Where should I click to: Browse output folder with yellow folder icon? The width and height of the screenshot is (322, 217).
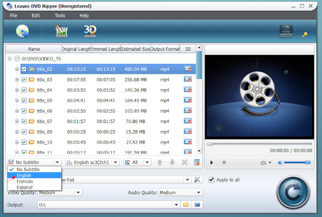[x=186, y=204]
